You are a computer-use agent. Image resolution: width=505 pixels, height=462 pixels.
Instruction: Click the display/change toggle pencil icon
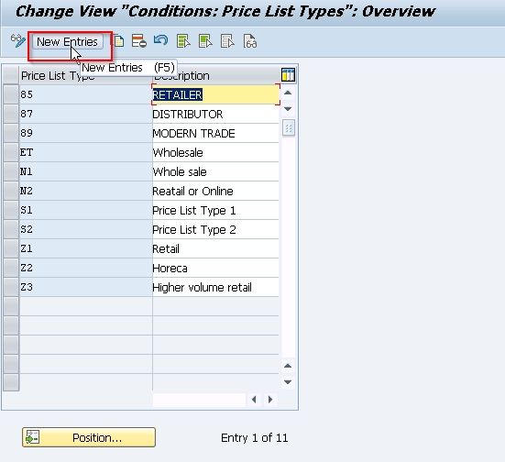pyautogui.click(x=18, y=41)
